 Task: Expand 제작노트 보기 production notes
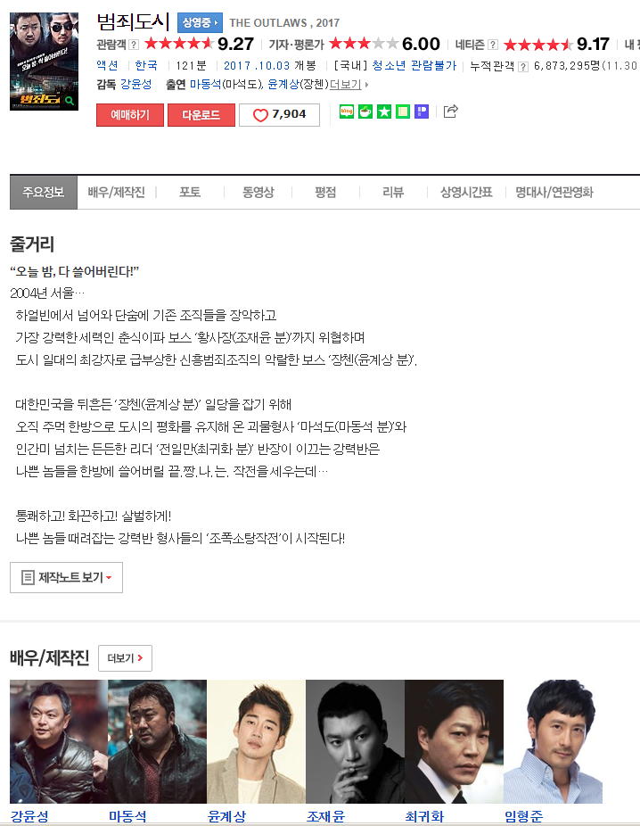pos(66,577)
